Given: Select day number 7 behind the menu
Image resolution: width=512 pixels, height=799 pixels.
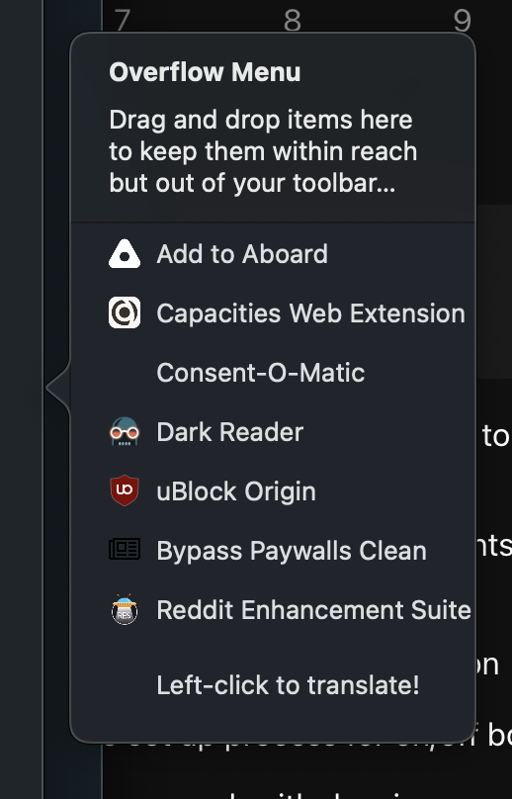Looking at the screenshot, I should tap(123, 21).
